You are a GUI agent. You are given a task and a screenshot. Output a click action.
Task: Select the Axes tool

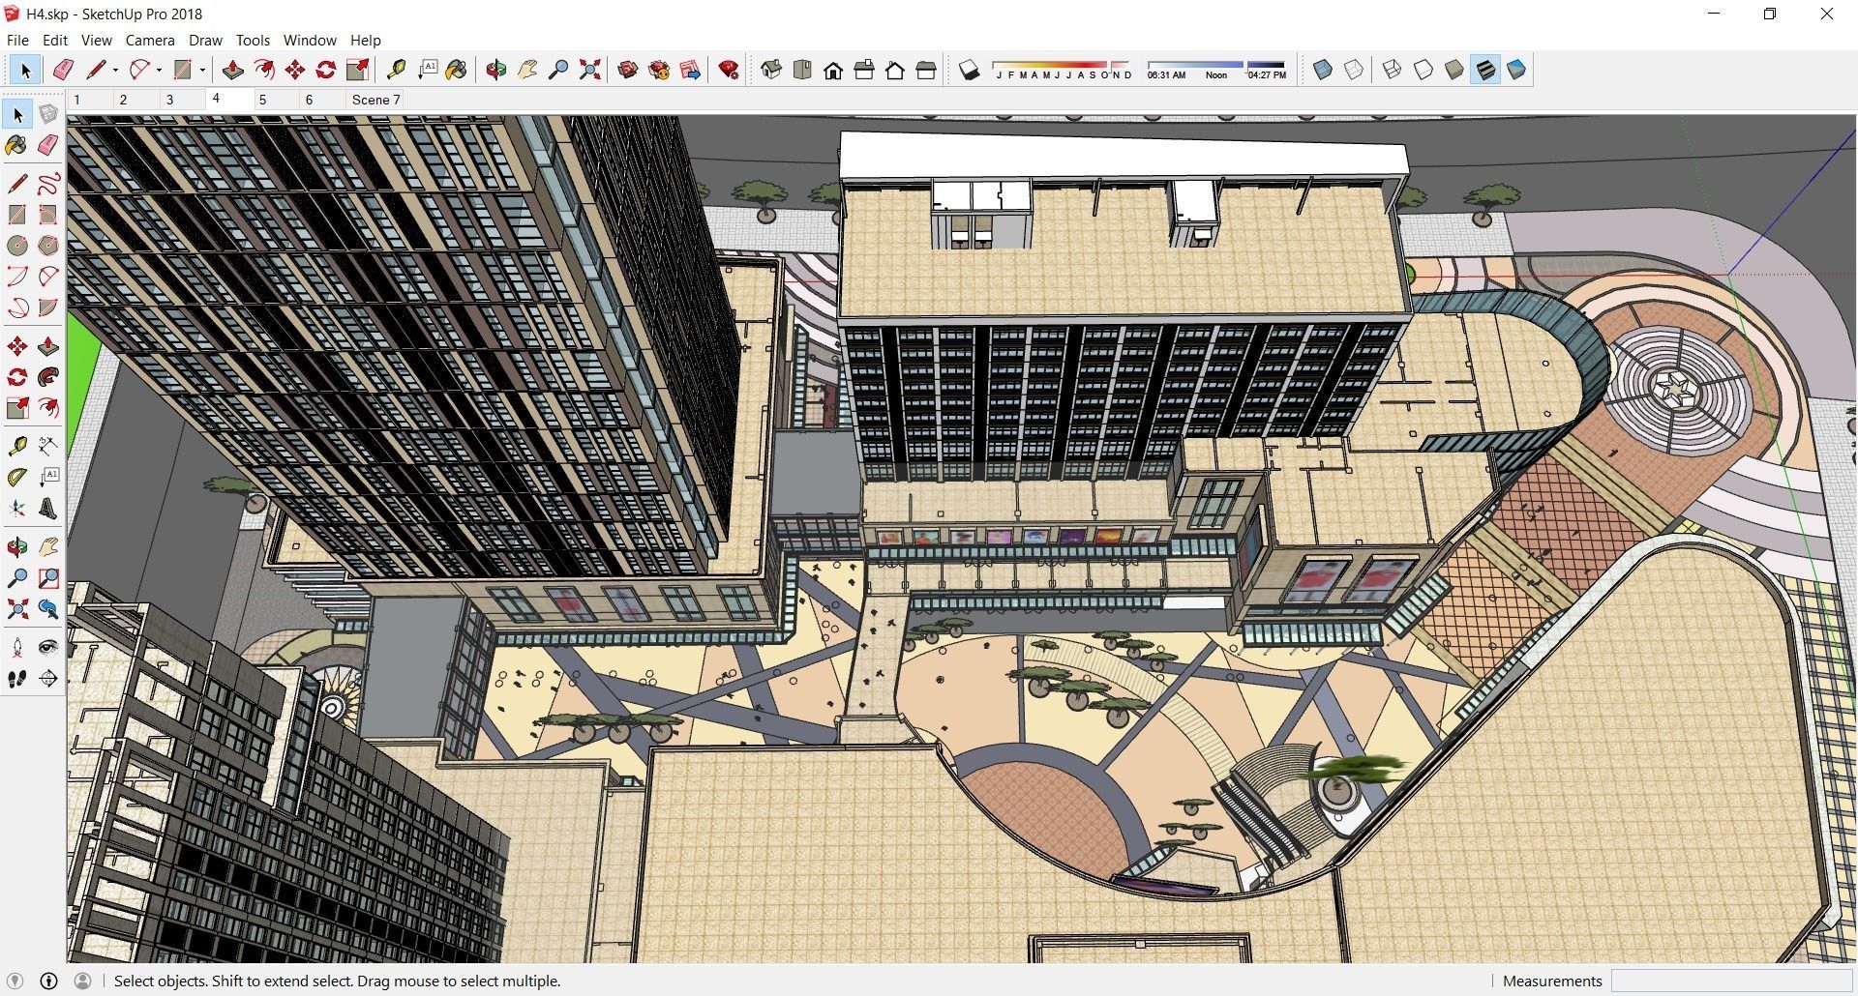click(16, 509)
